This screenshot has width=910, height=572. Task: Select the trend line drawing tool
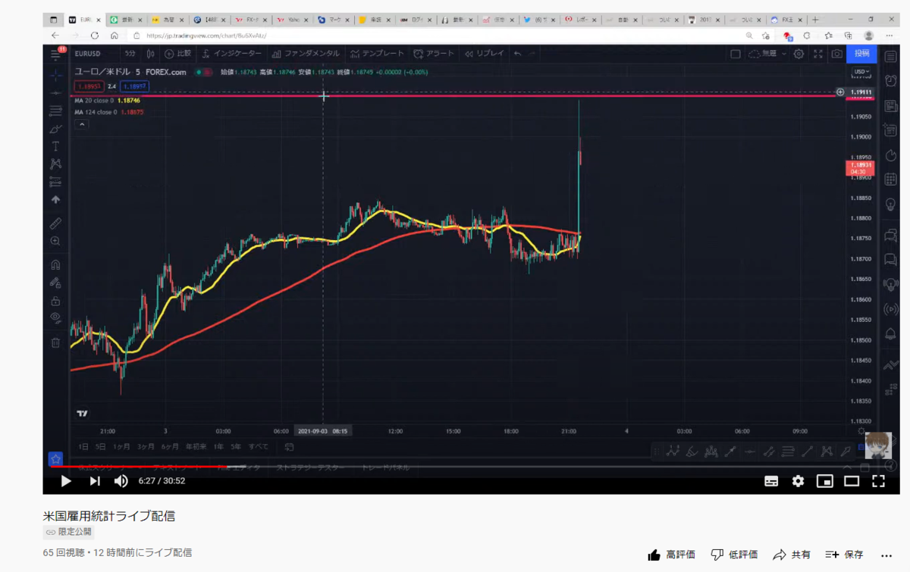coord(55,92)
